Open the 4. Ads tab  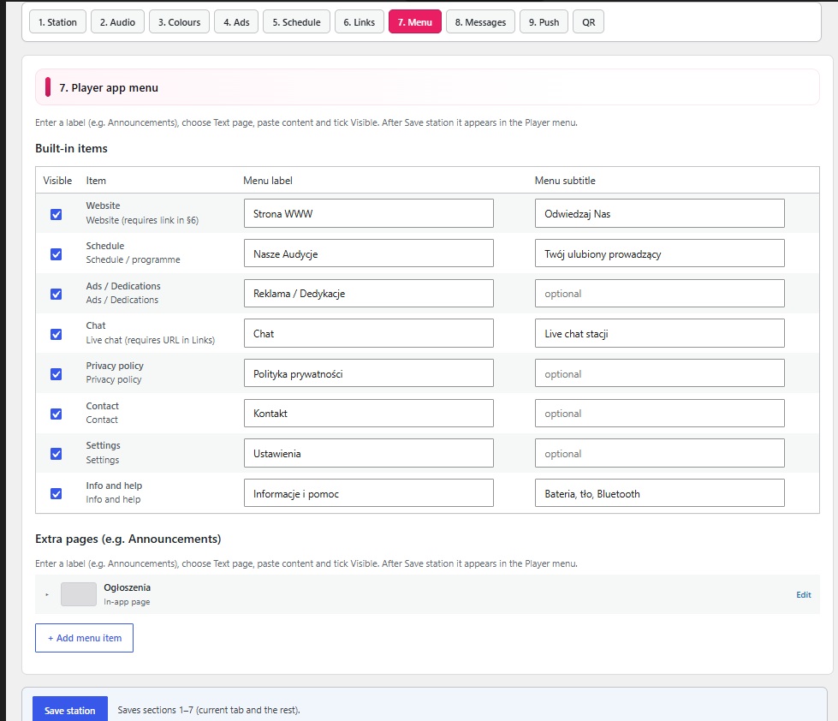pos(236,22)
